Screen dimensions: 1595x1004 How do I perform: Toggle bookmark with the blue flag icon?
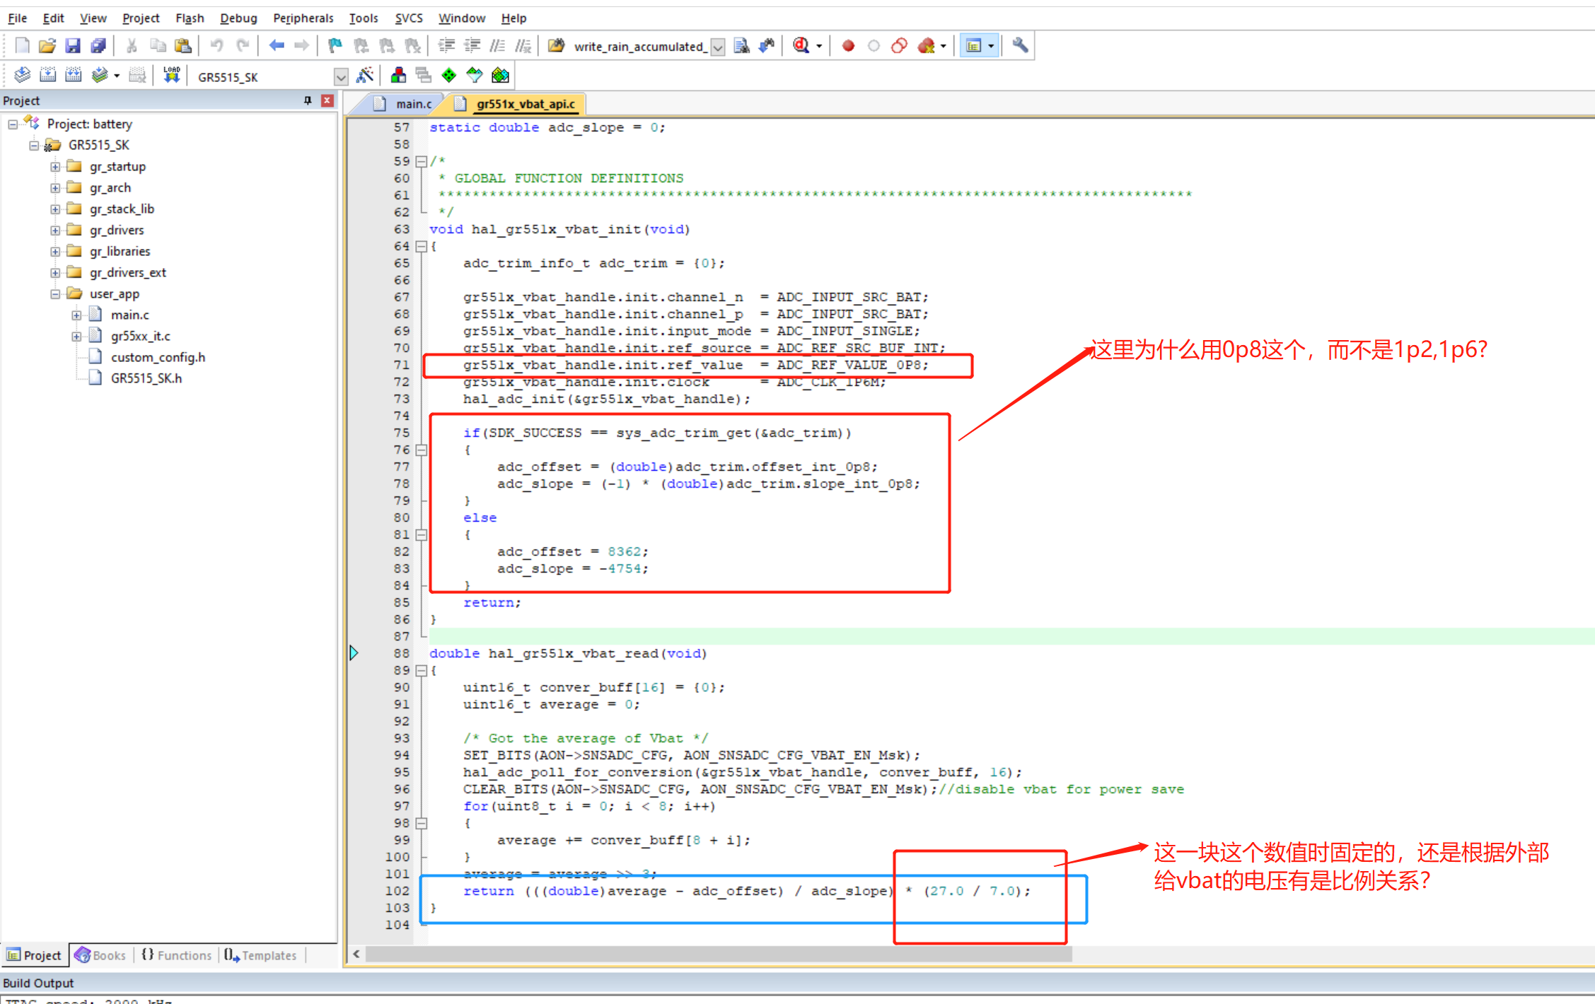[335, 46]
